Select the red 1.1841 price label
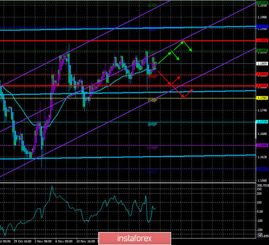 (262, 74)
